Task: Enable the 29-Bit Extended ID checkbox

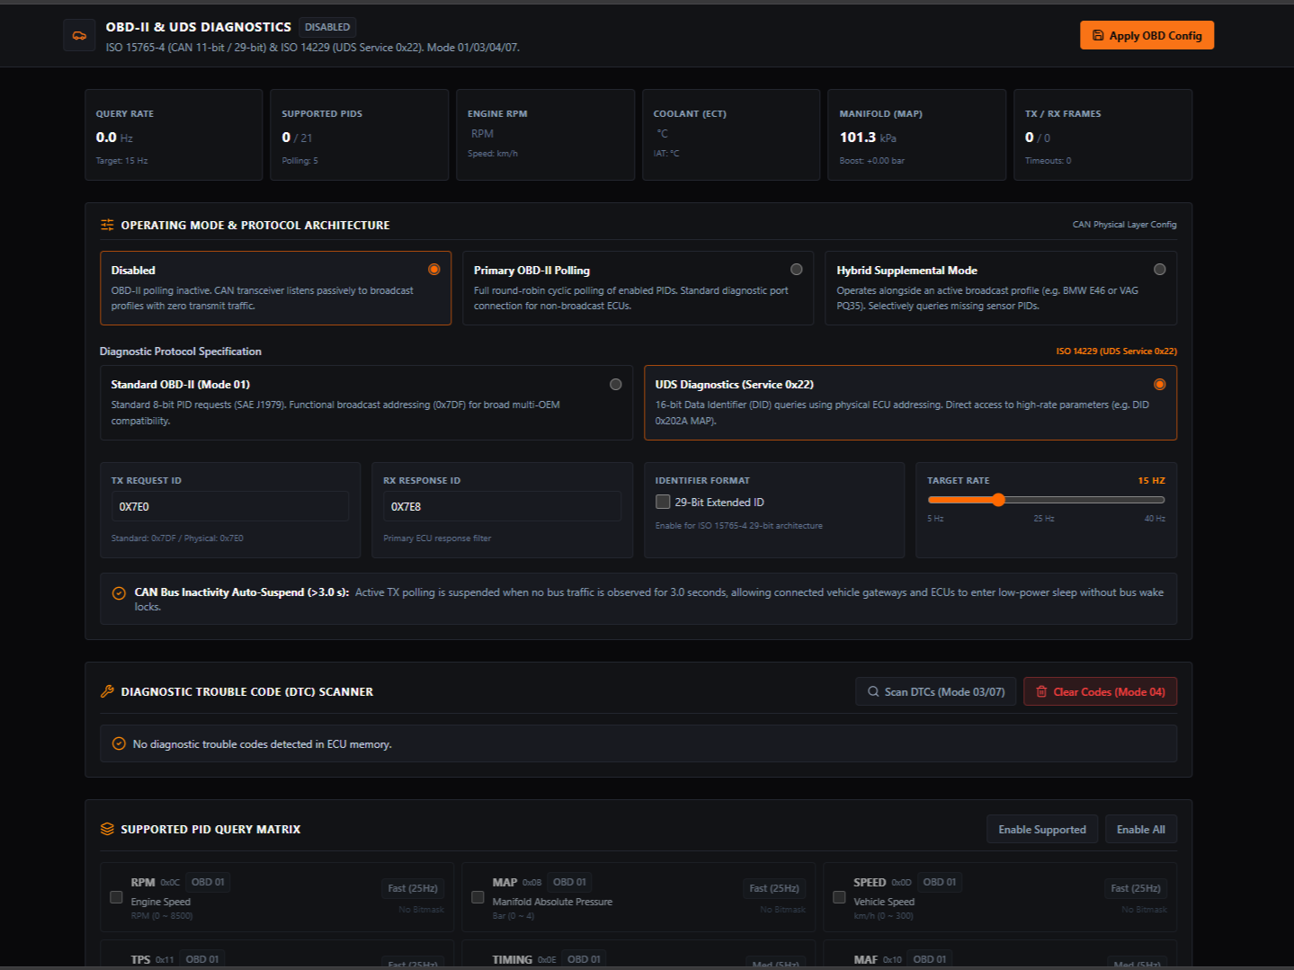Action: (663, 502)
